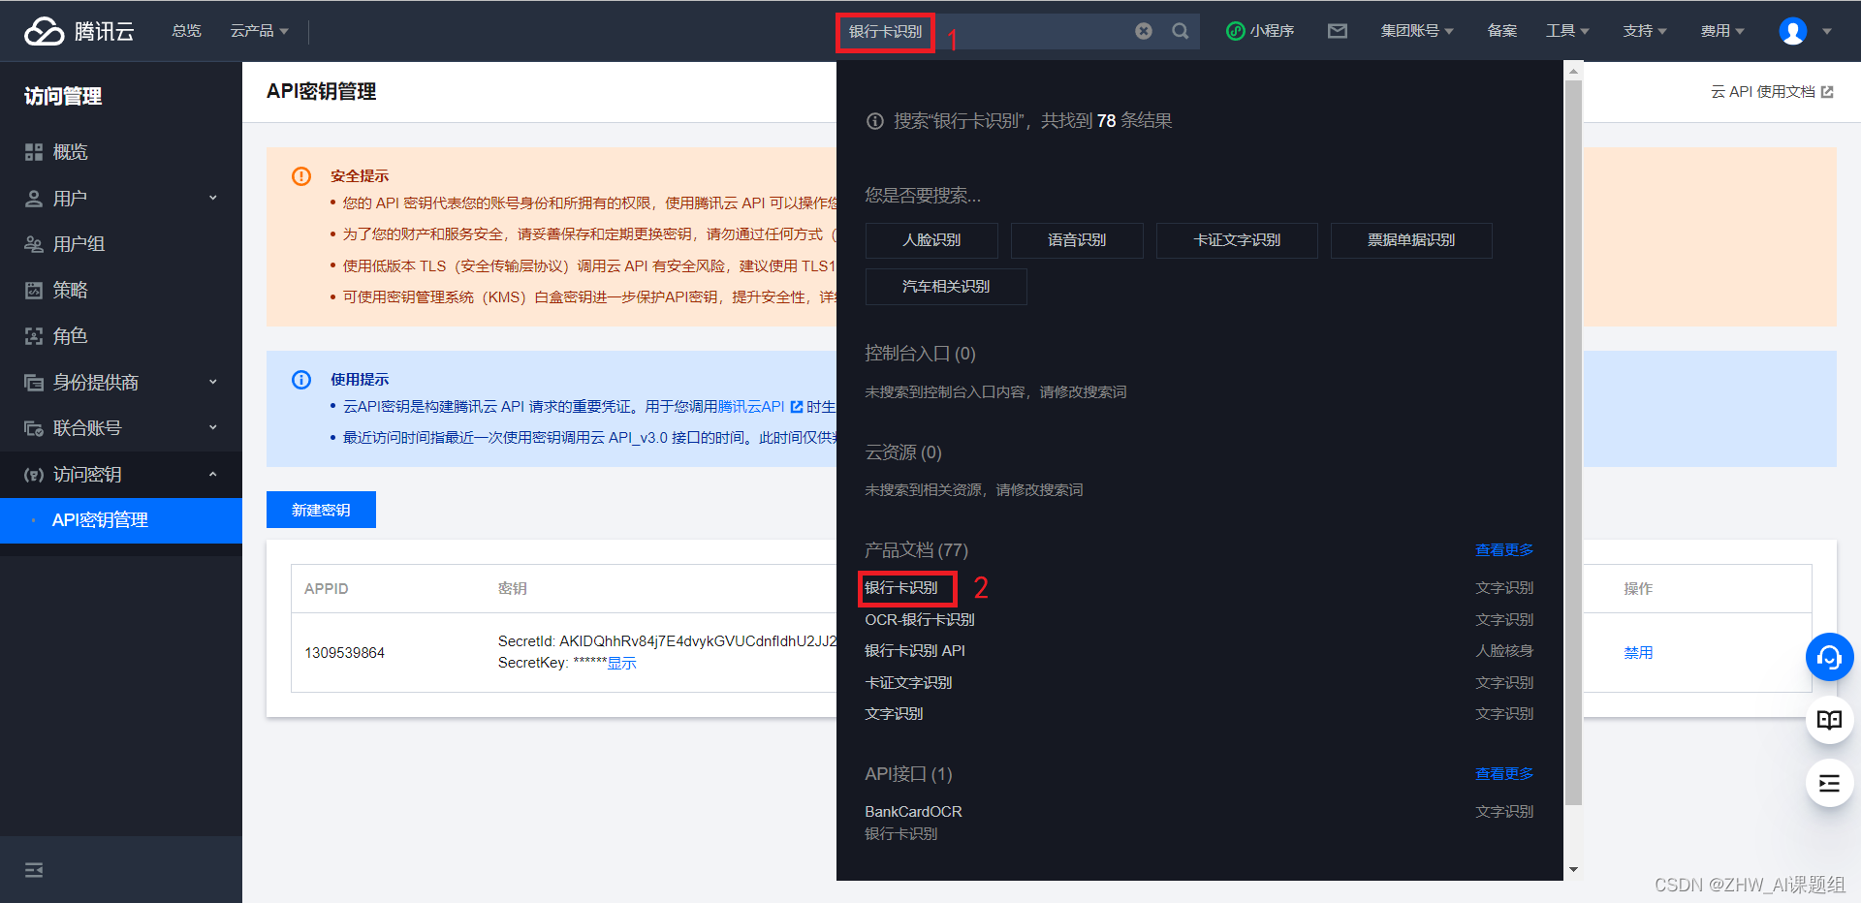Open the 备案 top menu item
Image resolution: width=1861 pixels, height=903 pixels.
[1502, 31]
